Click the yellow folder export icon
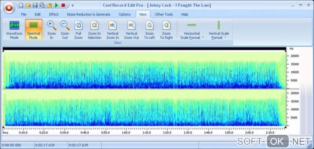The height and width of the screenshot is (149, 314). click(49, 5)
